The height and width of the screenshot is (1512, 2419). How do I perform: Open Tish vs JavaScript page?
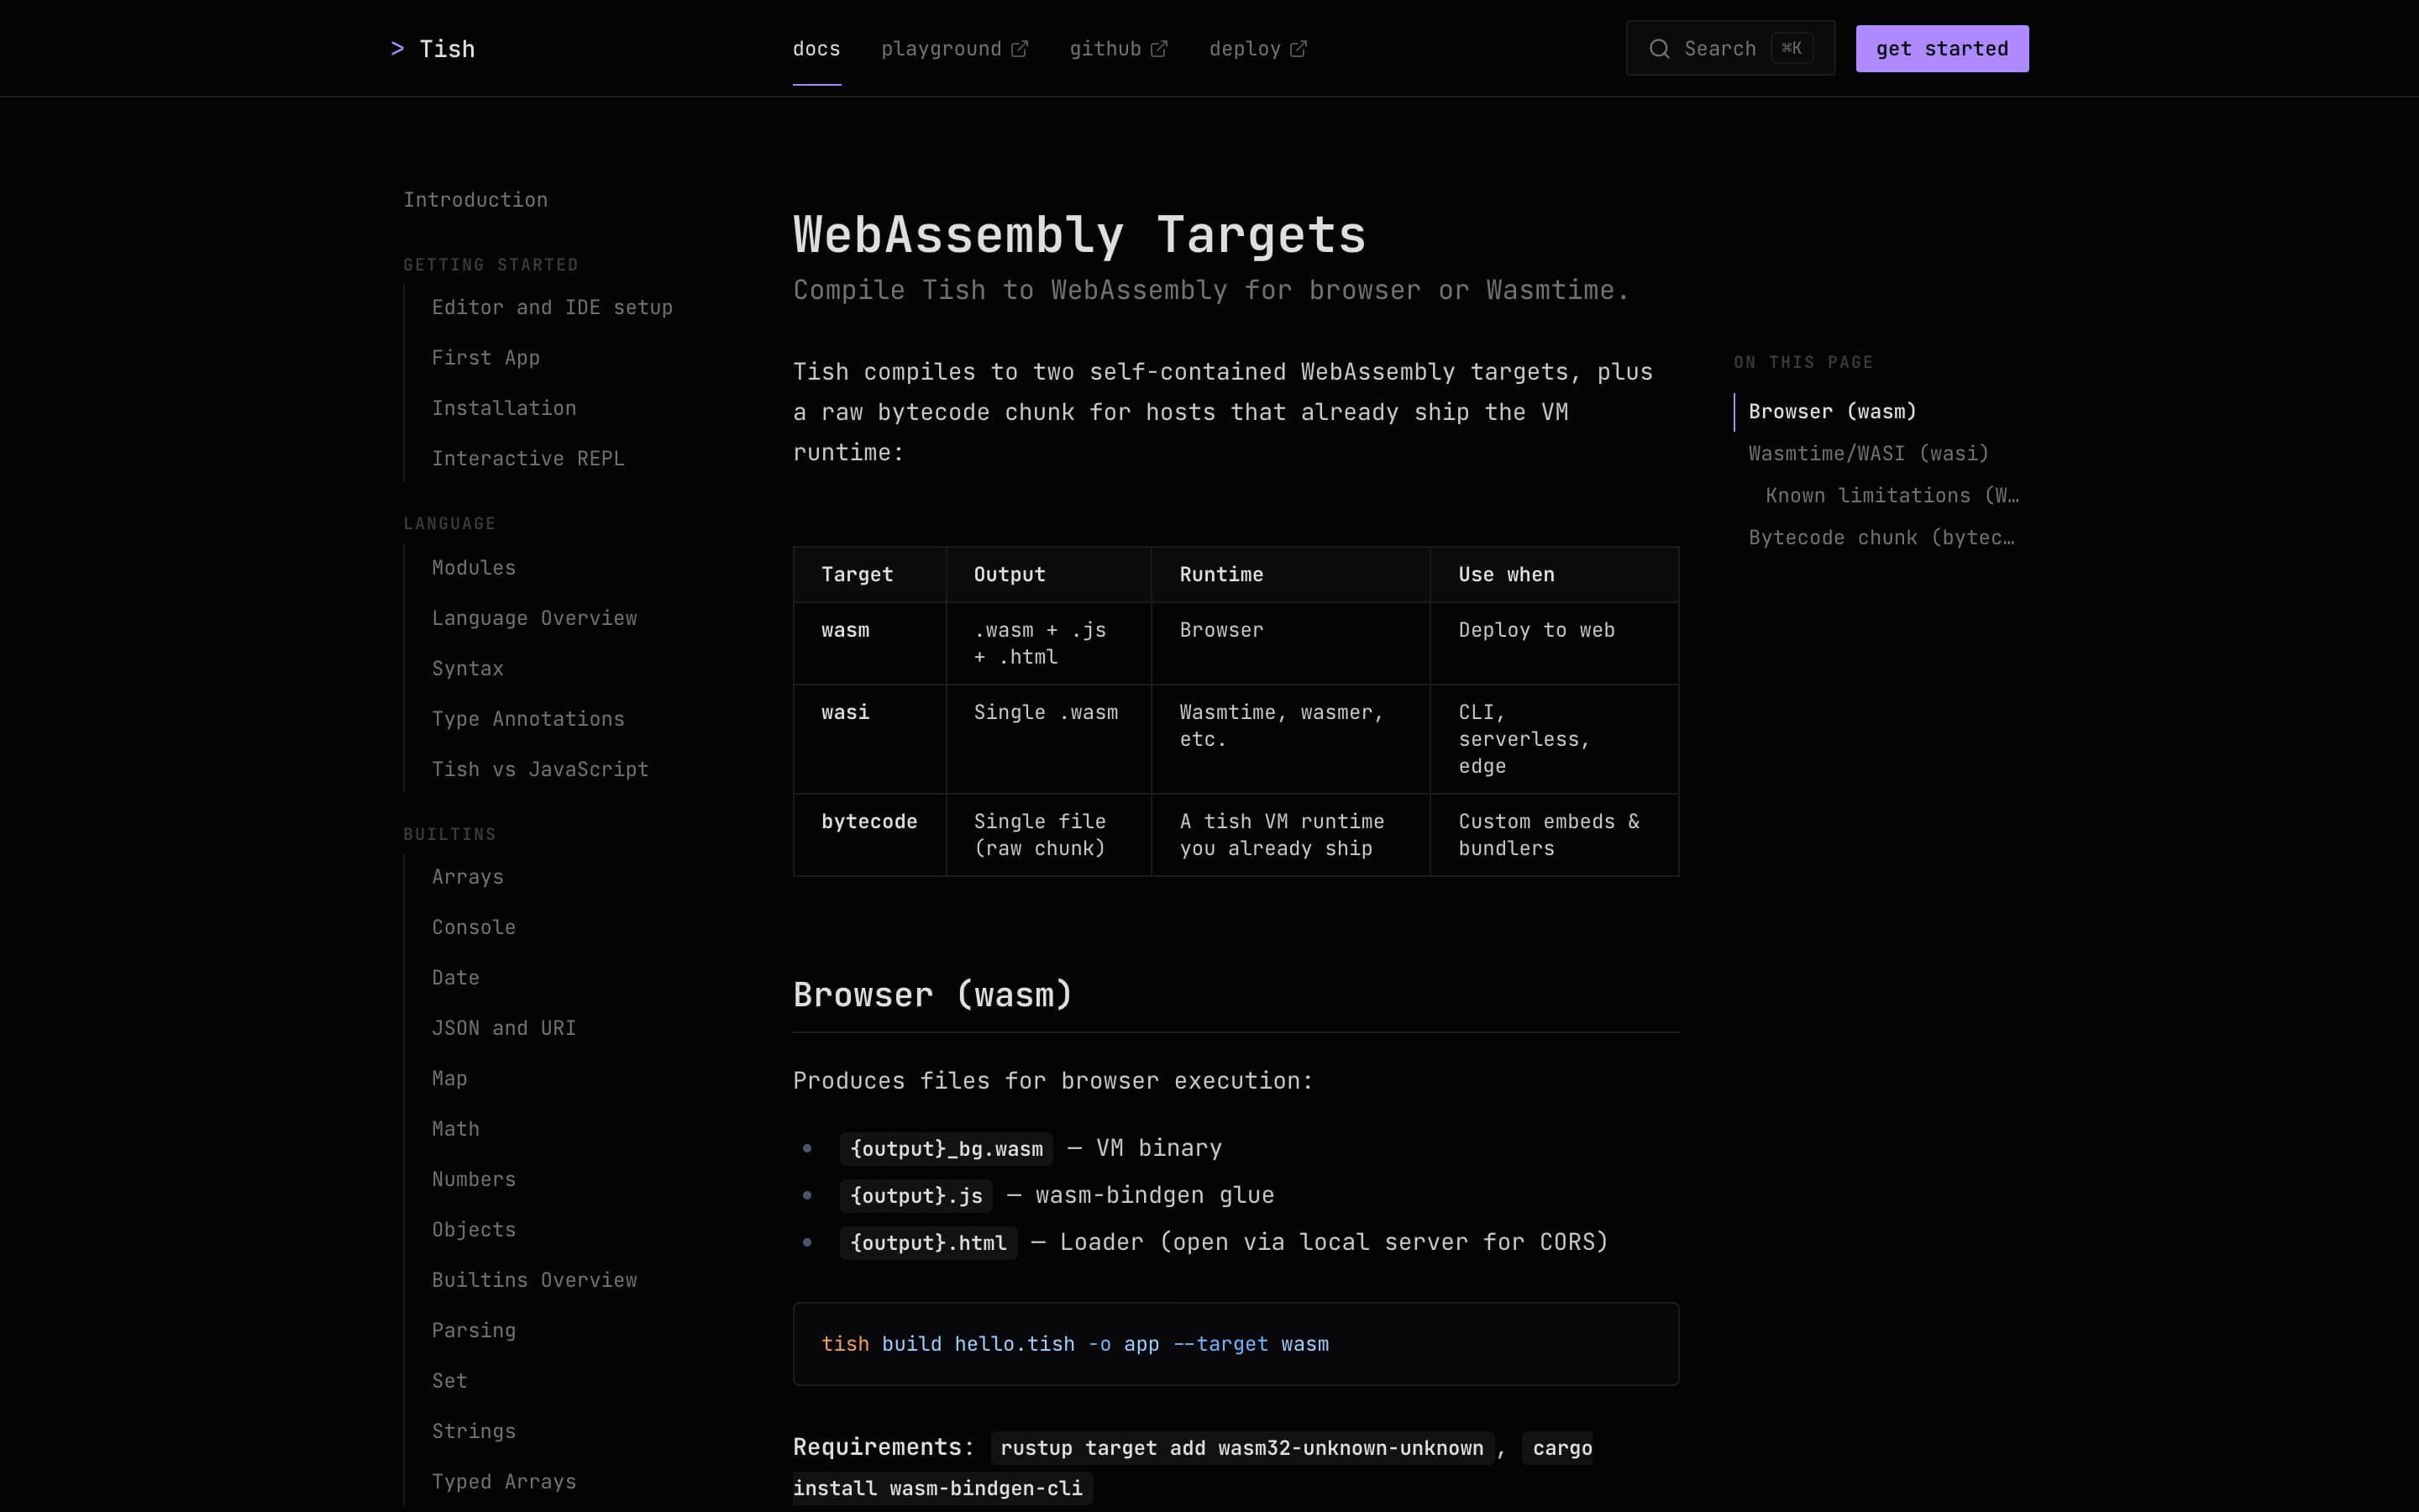(x=540, y=769)
